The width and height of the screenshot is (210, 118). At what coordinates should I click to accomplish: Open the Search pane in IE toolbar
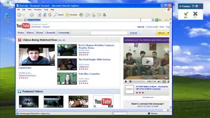pos(59,15)
